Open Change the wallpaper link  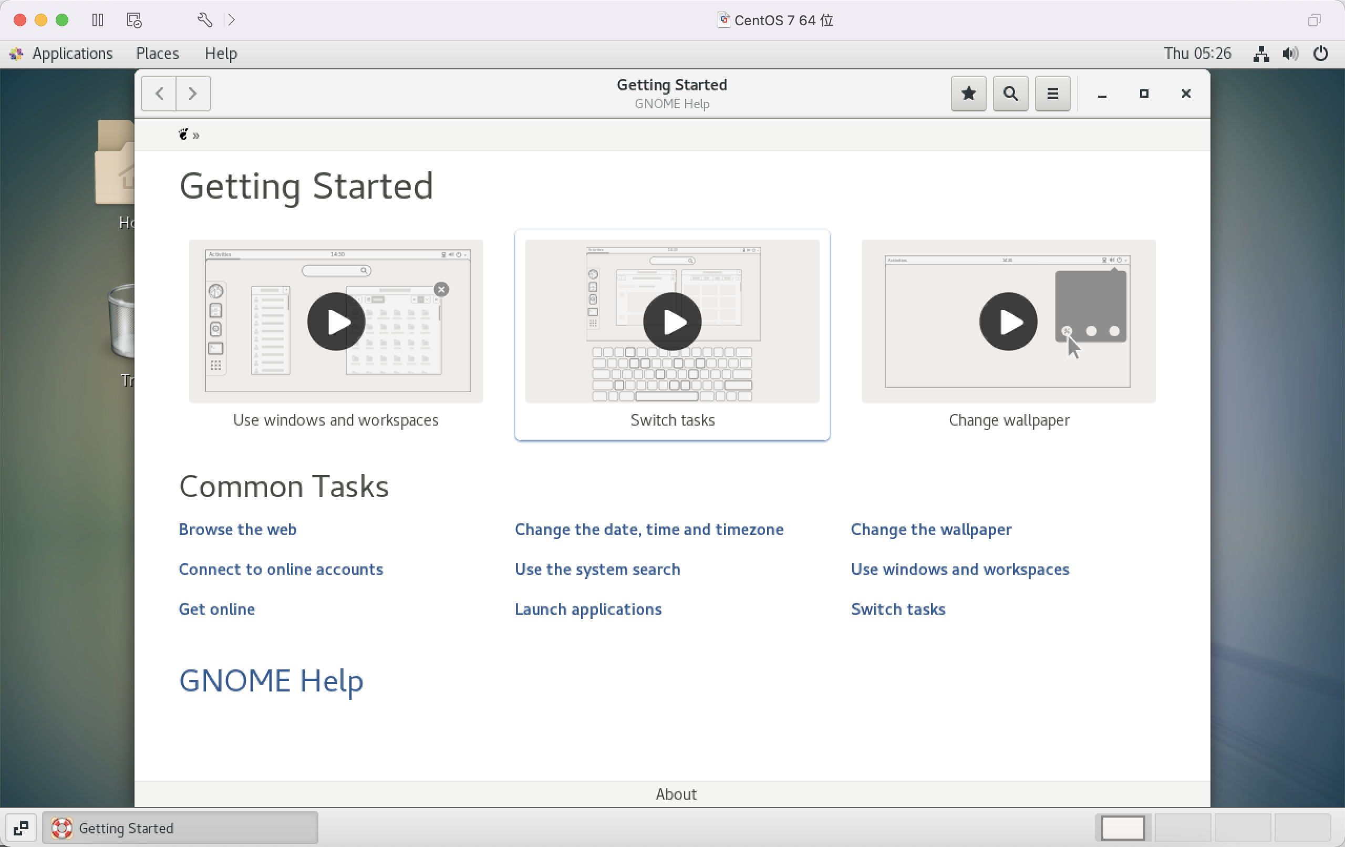coord(930,529)
